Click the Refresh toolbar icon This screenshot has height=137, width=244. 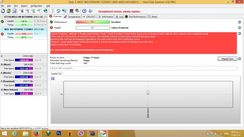(x=3, y=11)
